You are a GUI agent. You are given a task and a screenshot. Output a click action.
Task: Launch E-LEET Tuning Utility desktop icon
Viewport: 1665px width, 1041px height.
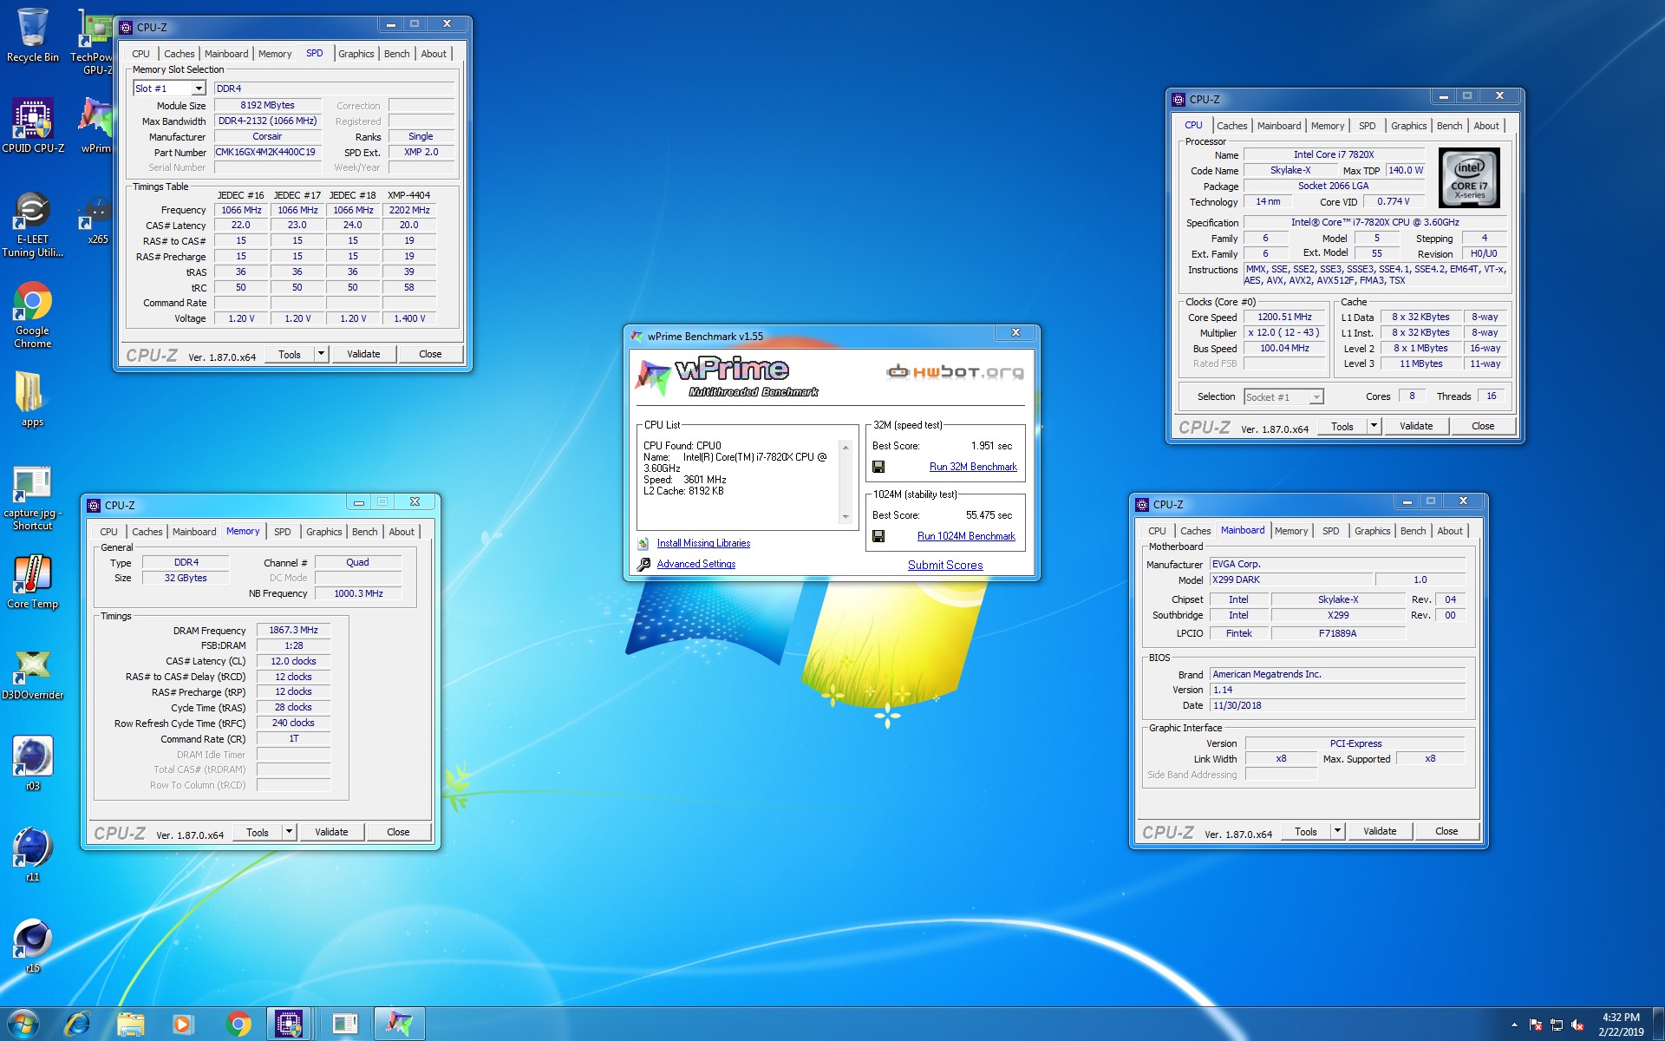coord(32,224)
